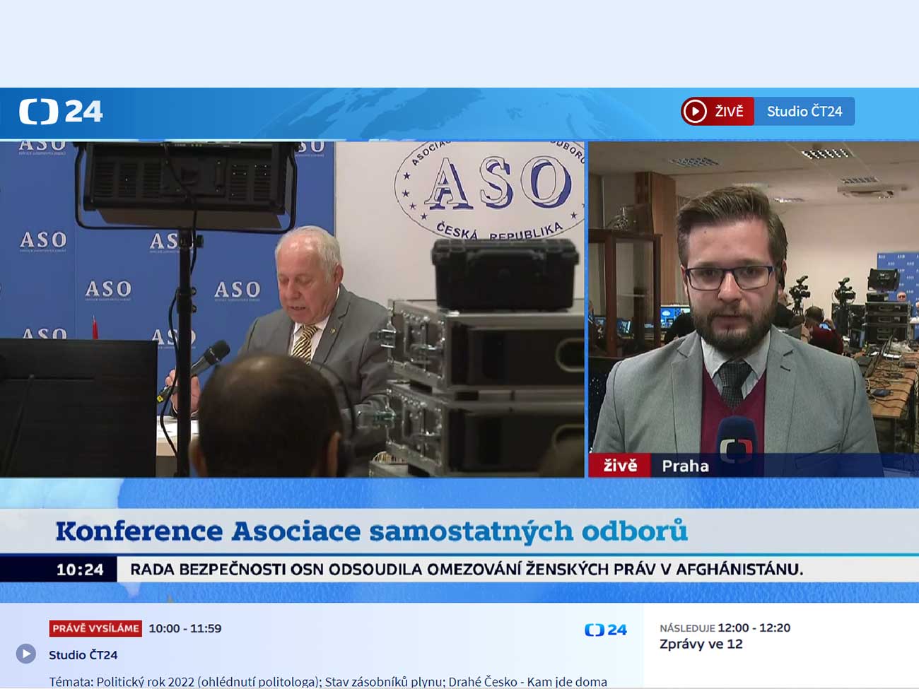
Task: Click the 10:24 clock in the ticker
Action: 80,570
